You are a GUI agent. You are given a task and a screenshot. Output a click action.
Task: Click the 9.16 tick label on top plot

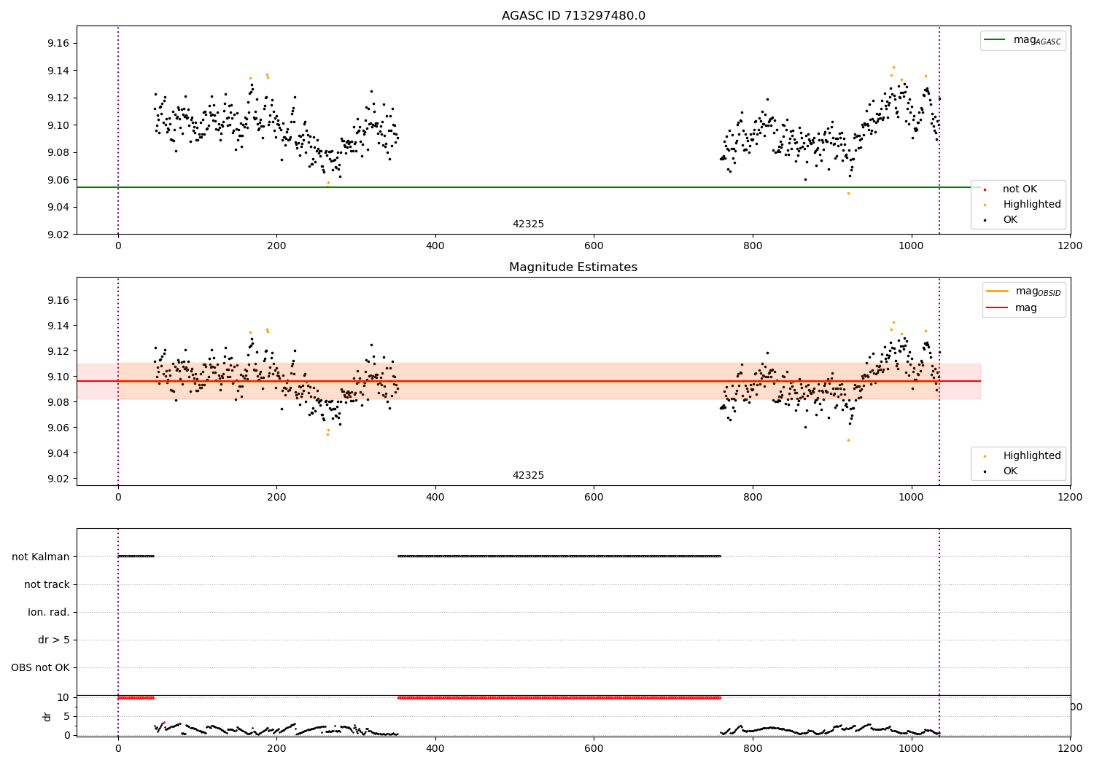(58, 44)
